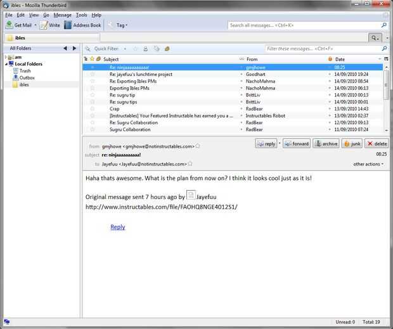Click the reply button
Image resolution: width=393 pixels, height=329 pixels.
click(266, 143)
